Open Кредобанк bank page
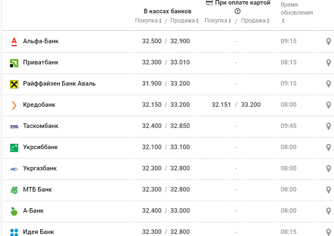Image resolution: width=334 pixels, height=236 pixels. [x=39, y=105]
